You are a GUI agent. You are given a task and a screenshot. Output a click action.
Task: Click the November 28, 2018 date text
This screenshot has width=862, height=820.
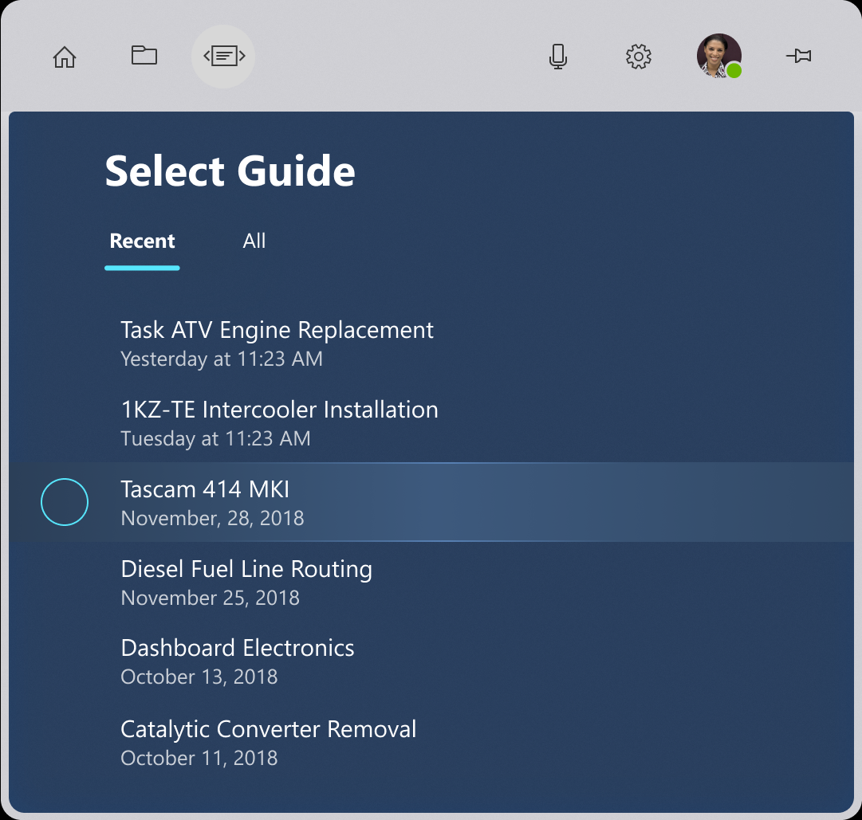[x=212, y=518]
